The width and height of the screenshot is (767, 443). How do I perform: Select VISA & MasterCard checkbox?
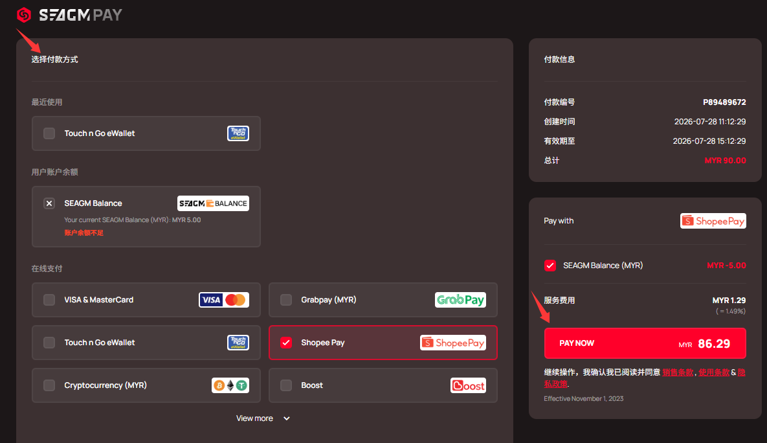click(x=49, y=300)
